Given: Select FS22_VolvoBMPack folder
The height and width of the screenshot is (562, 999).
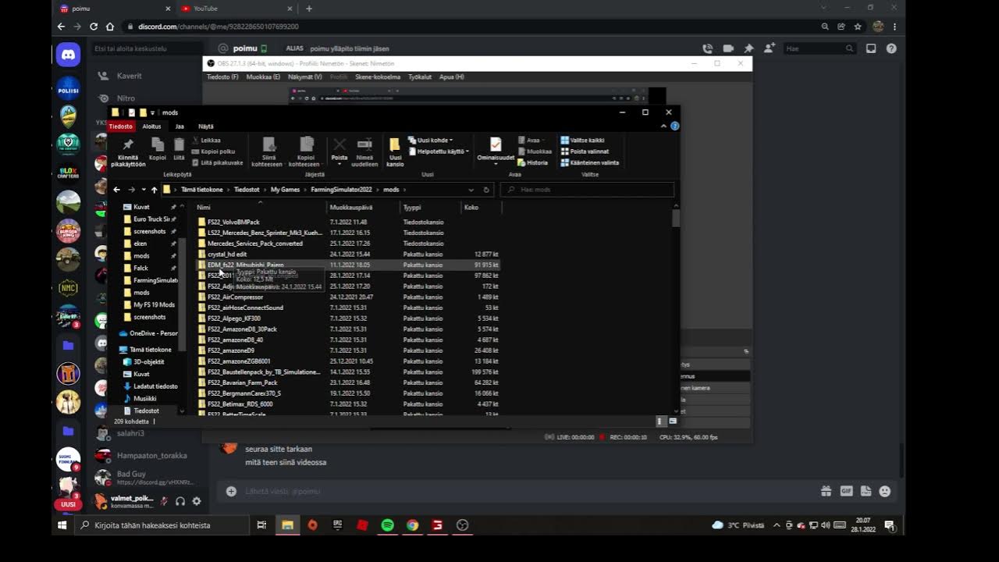Looking at the screenshot, I should click(x=233, y=222).
